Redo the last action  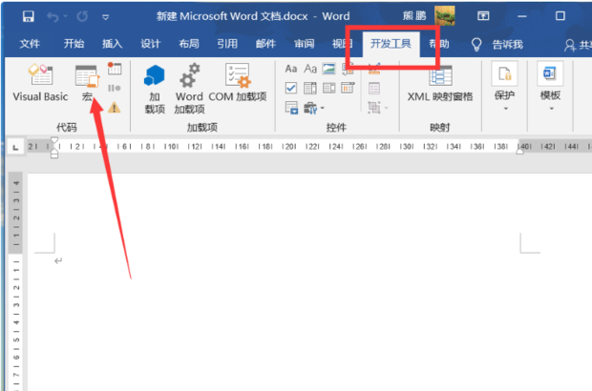[x=82, y=16]
